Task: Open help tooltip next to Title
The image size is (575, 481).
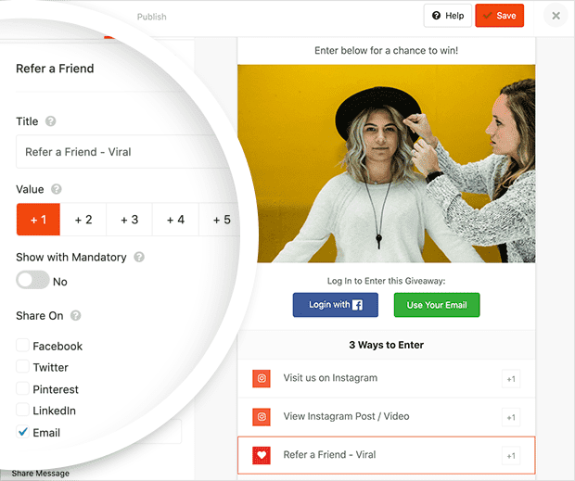Action: tap(51, 121)
